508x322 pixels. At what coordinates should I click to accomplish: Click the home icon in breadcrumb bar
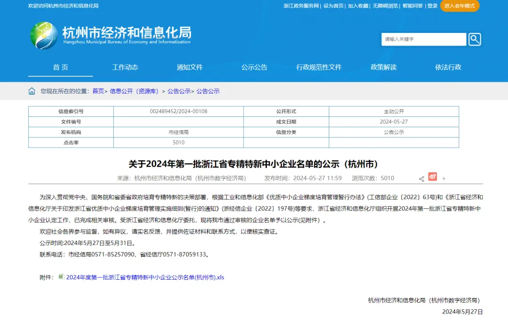pyautogui.click(x=32, y=91)
